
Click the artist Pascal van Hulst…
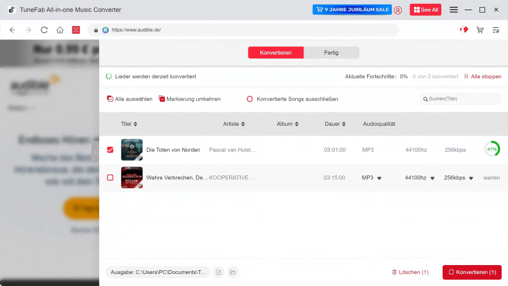tap(232, 150)
